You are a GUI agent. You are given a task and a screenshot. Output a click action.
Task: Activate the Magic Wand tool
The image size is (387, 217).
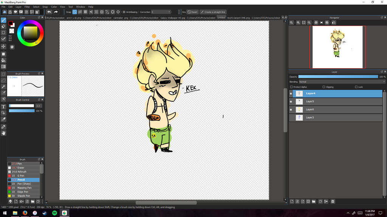pos(3,87)
